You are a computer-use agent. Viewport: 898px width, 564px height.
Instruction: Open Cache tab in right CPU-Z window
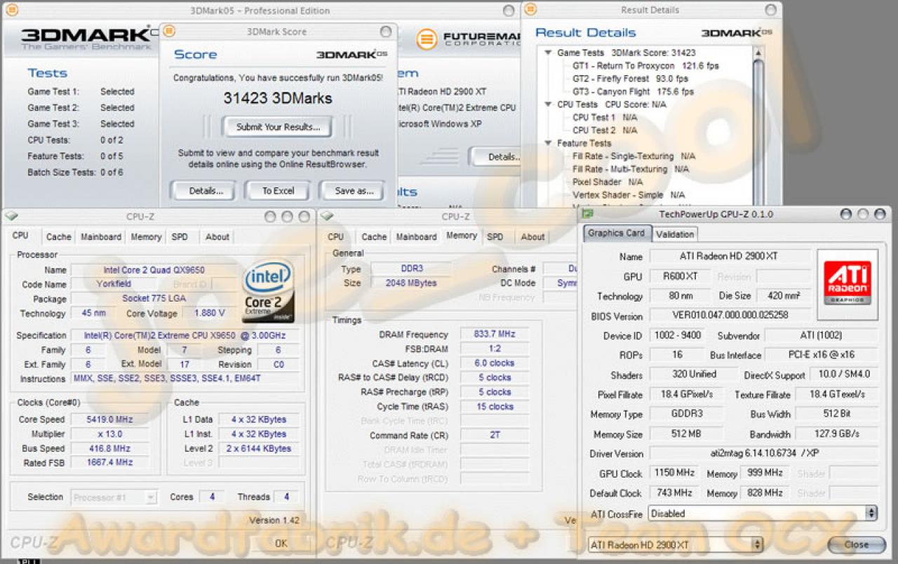(374, 237)
